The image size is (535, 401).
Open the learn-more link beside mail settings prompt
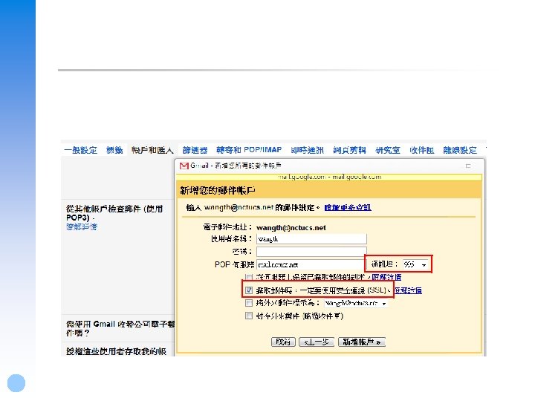347,207
